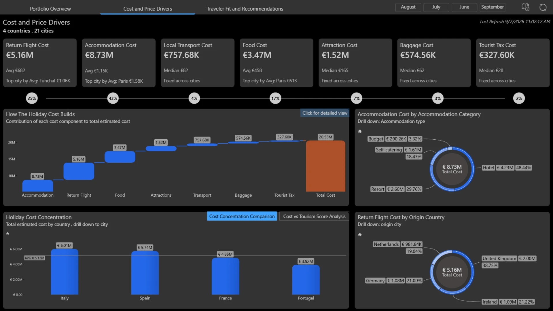Toggle the September month filter

point(493,7)
